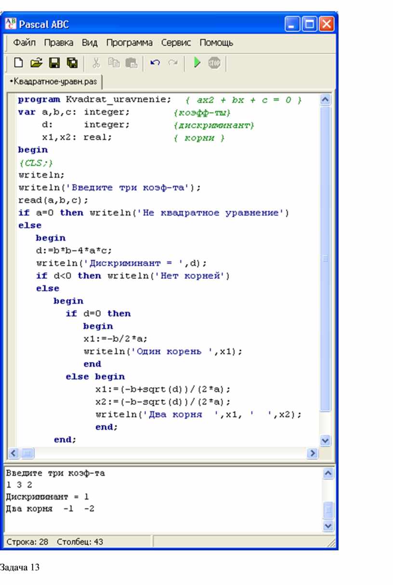Click editor horizontal scrollbar left arrow
Screen dimensions: 393x585
point(14,453)
